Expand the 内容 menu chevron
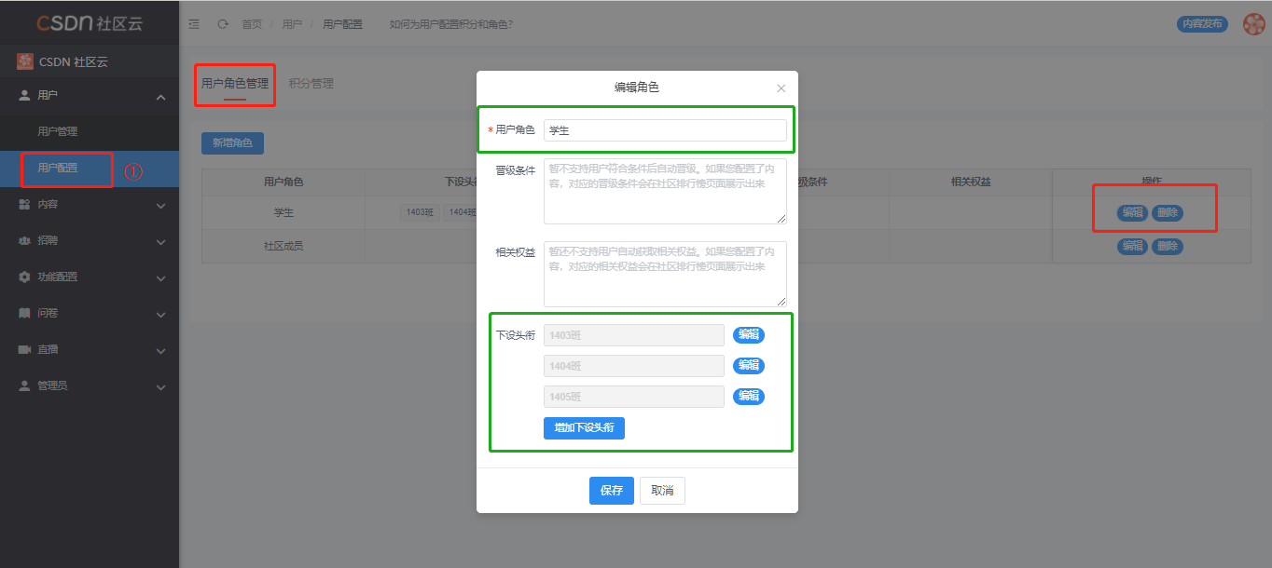This screenshot has height=568, width=1272. [160, 205]
